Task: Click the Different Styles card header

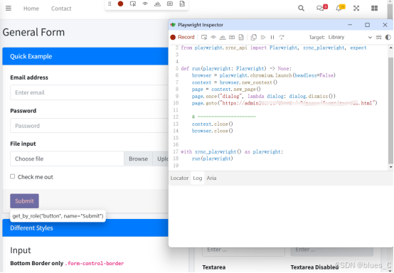Action: point(85,227)
